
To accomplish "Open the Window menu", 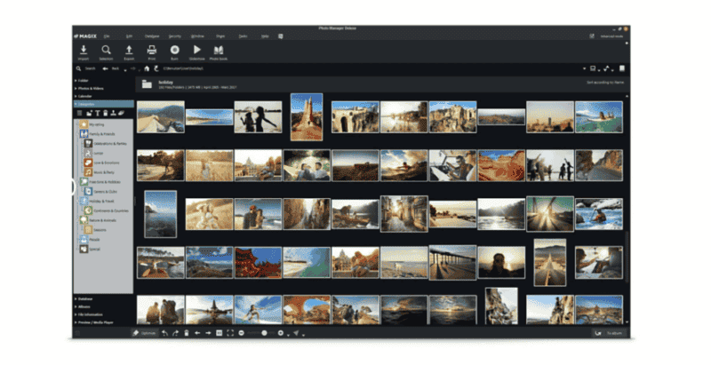I will click(x=197, y=36).
